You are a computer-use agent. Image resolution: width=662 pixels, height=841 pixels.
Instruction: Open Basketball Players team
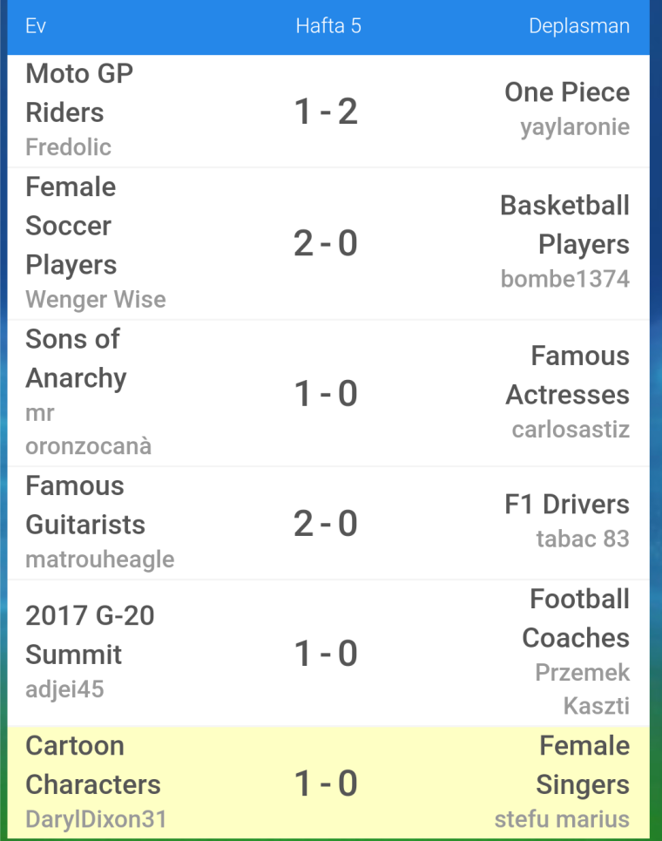tap(565, 225)
